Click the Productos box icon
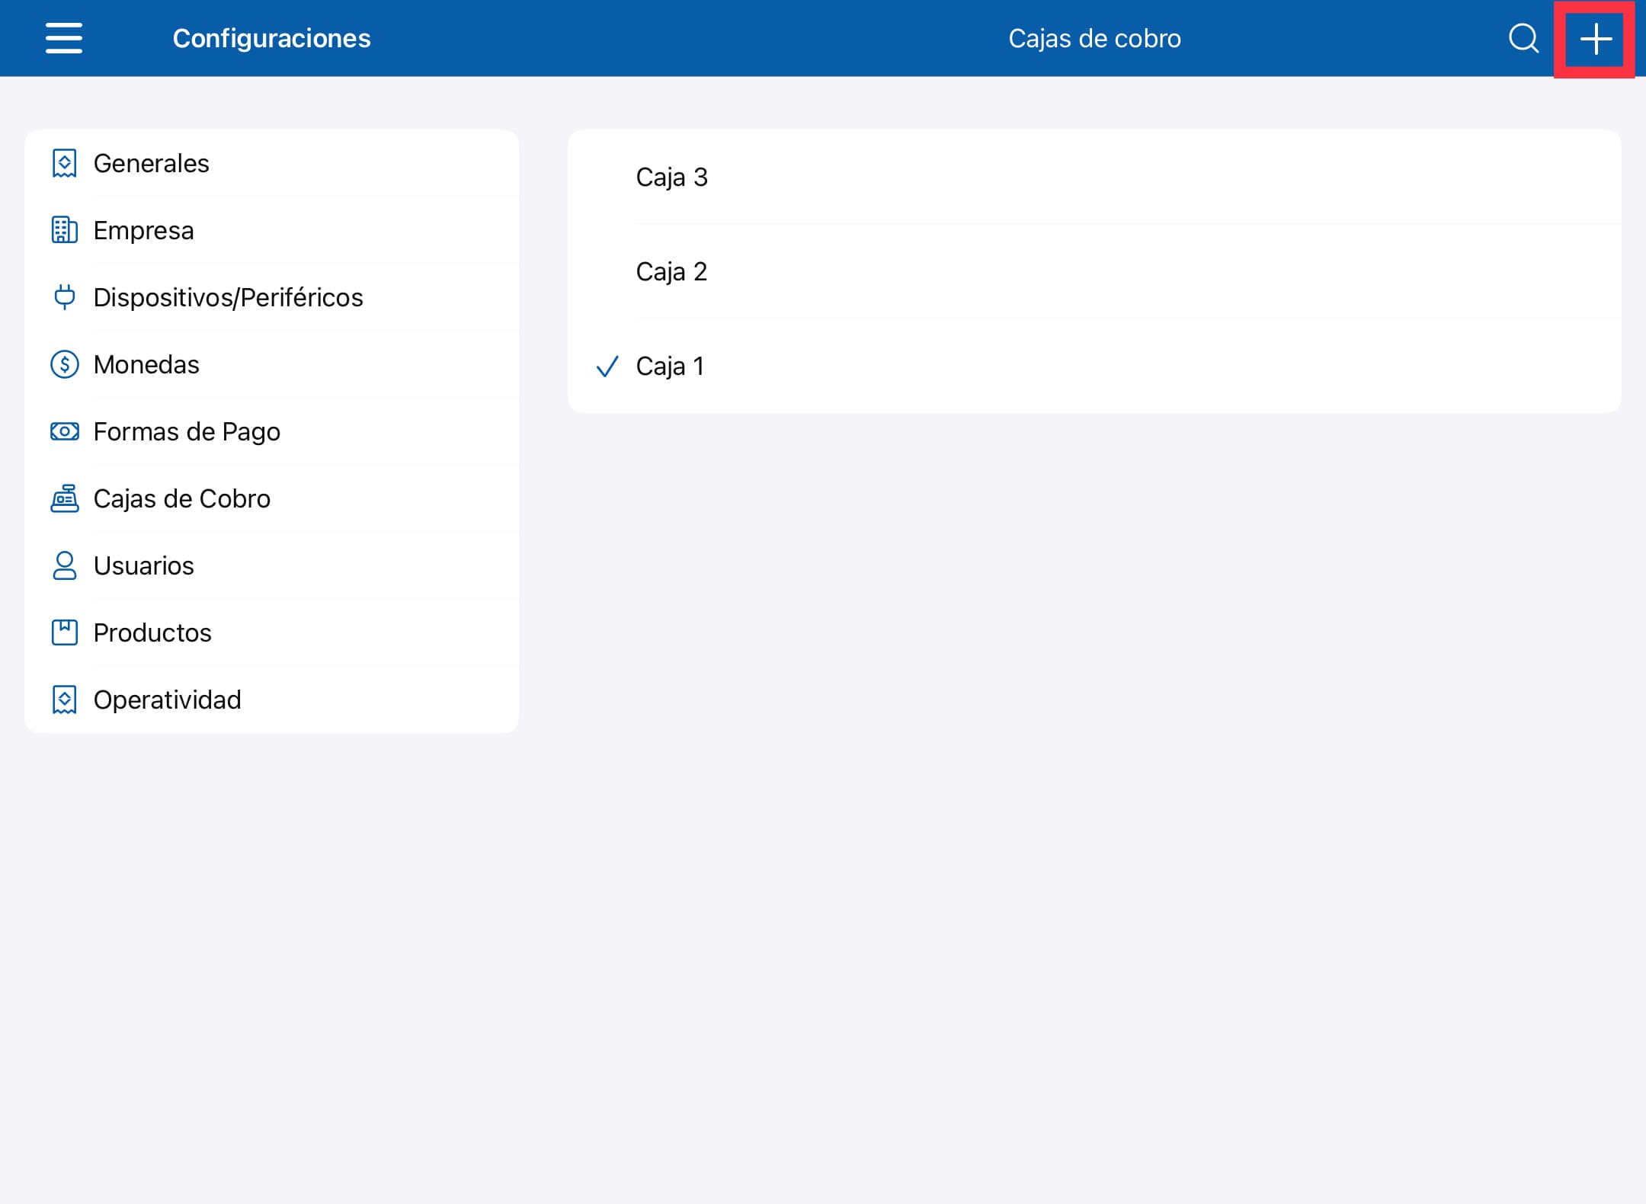 pyautogui.click(x=65, y=632)
